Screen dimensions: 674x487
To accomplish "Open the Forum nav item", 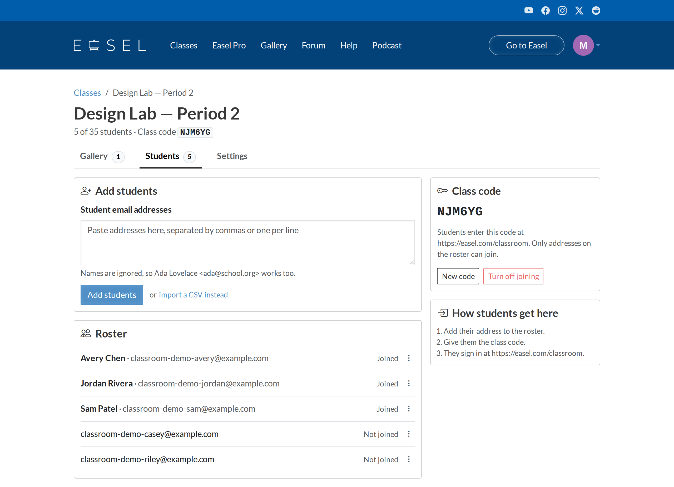I will point(314,46).
